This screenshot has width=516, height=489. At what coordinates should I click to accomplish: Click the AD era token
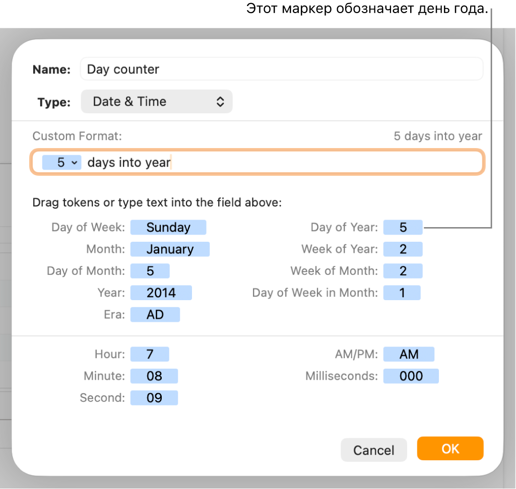click(x=155, y=315)
